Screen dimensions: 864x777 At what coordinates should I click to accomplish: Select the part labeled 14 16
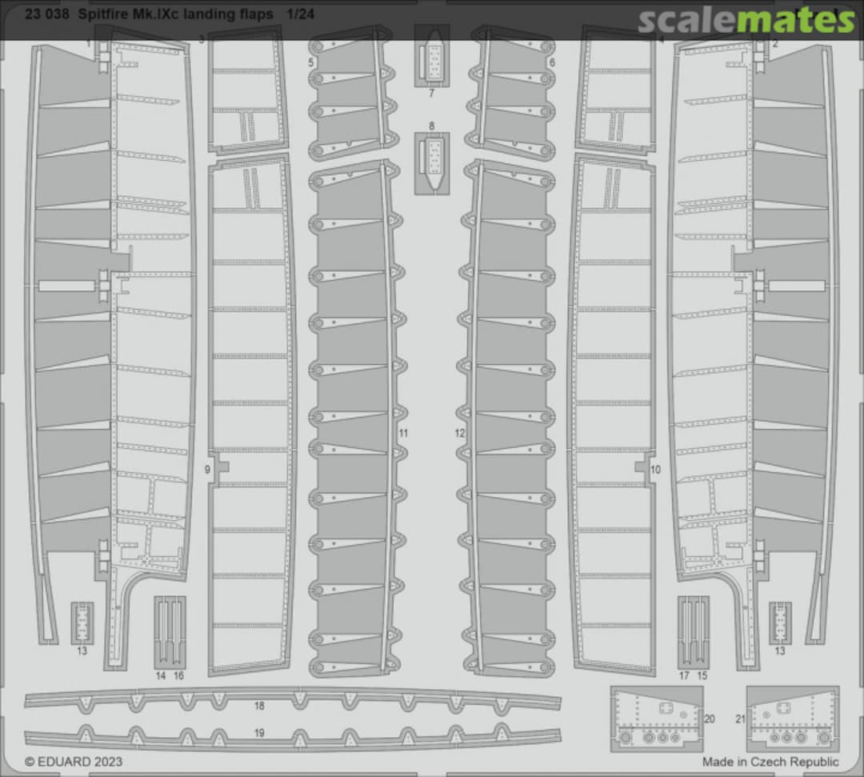170,631
